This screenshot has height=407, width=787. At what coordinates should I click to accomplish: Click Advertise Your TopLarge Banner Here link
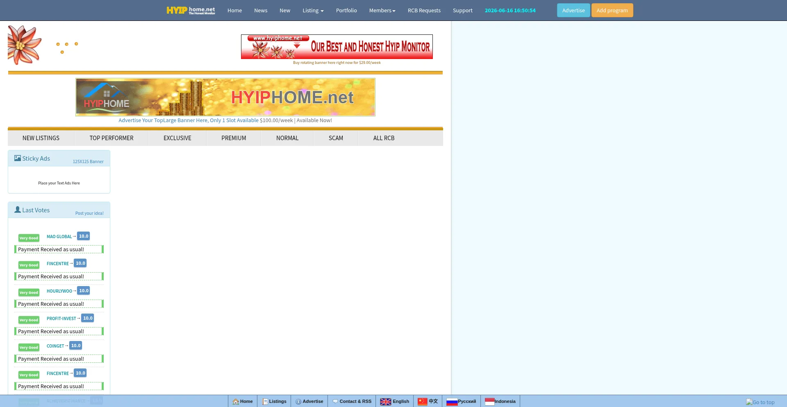pyautogui.click(x=189, y=121)
